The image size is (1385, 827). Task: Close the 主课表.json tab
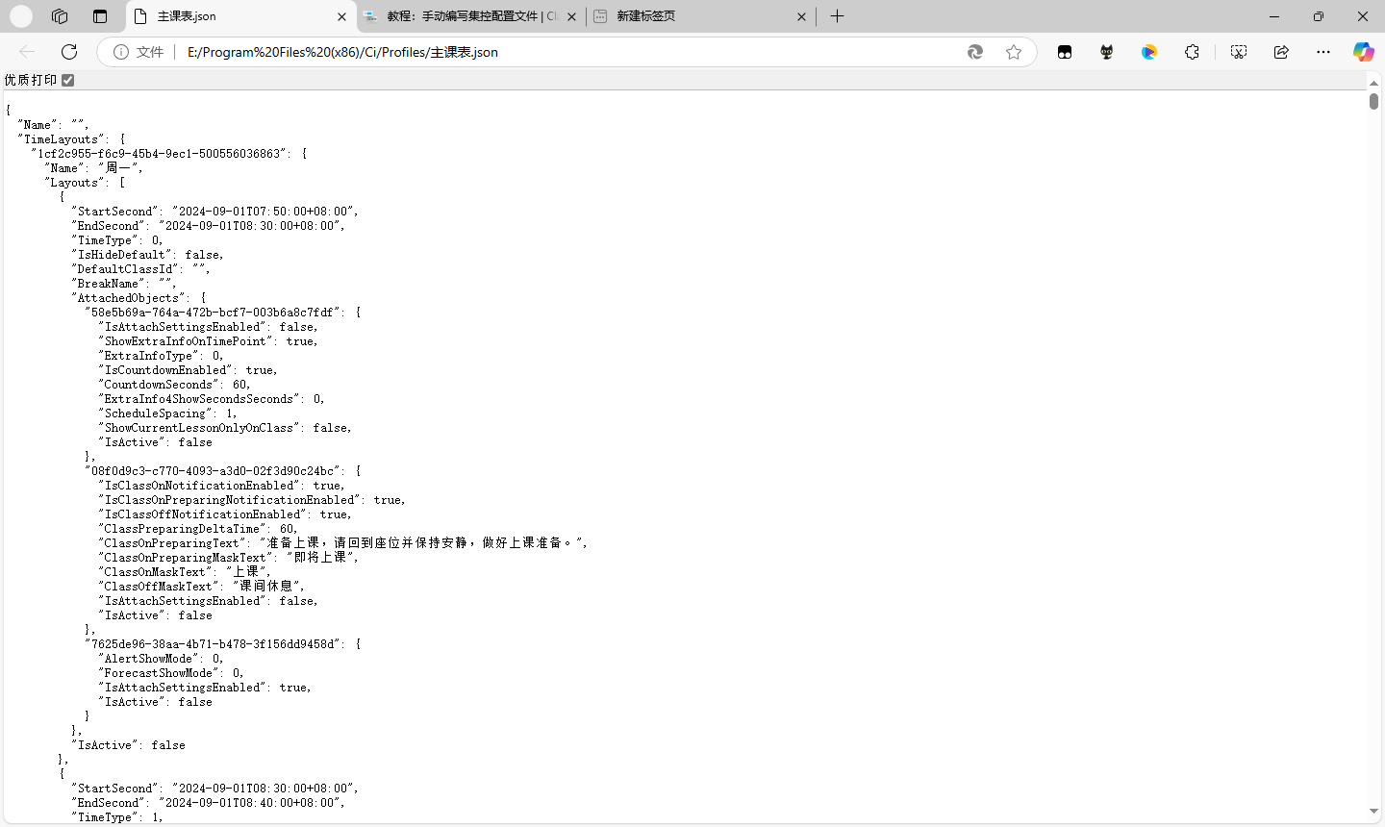click(x=341, y=16)
